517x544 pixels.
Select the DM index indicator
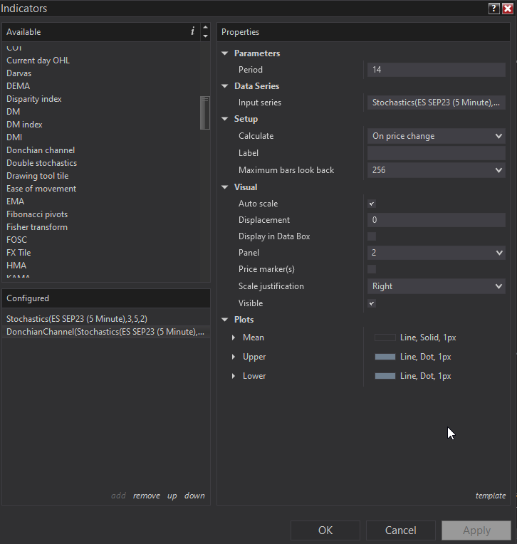pos(24,125)
